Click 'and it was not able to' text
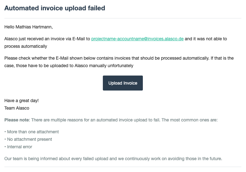The height and width of the screenshot is (172, 246). coord(206,39)
